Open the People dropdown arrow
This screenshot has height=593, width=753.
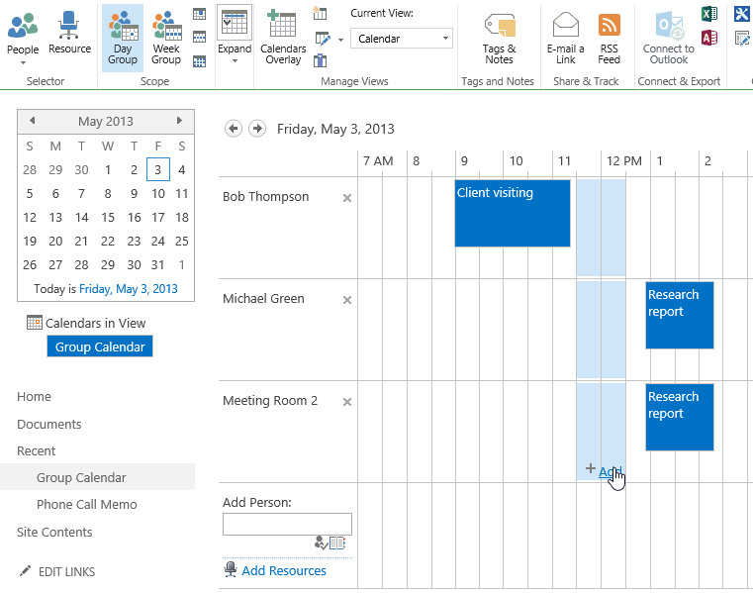pyautogui.click(x=23, y=63)
